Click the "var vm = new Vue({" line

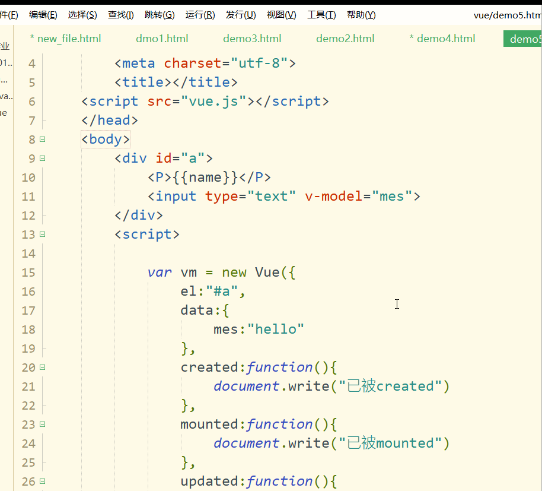[x=221, y=273]
